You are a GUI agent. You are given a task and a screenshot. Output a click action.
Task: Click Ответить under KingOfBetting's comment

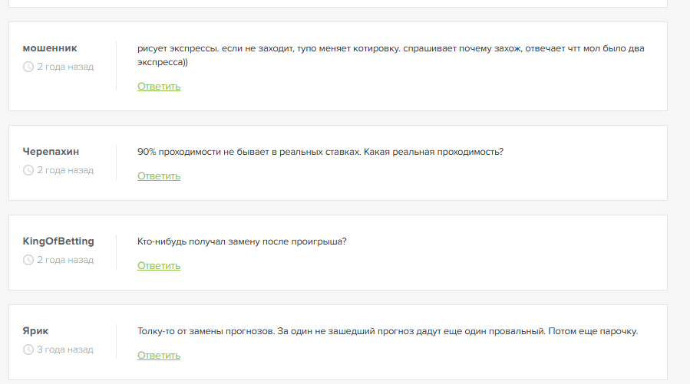[159, 266]
